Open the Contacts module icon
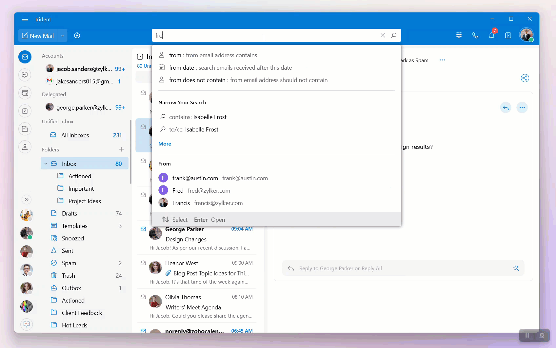This screenshot has height=348, width=556. tap(25, 147)
